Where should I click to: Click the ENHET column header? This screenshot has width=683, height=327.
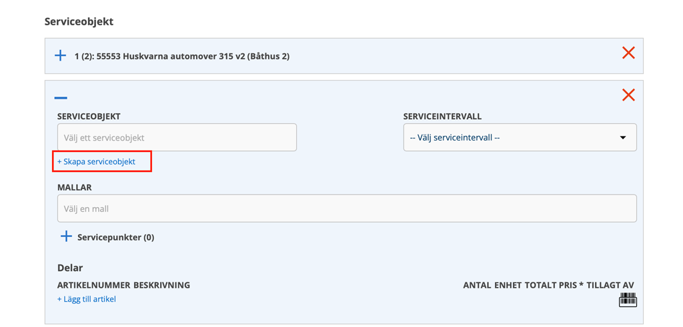click(x=508, y=285)
